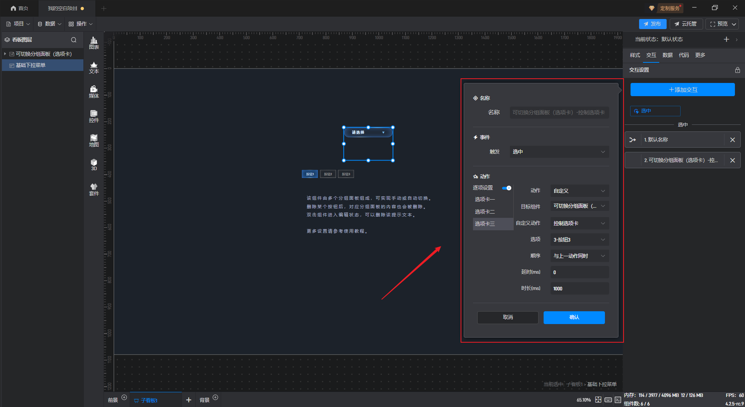
Task: Click the 添加交互 add interaction button
Action: coord(682,90)
